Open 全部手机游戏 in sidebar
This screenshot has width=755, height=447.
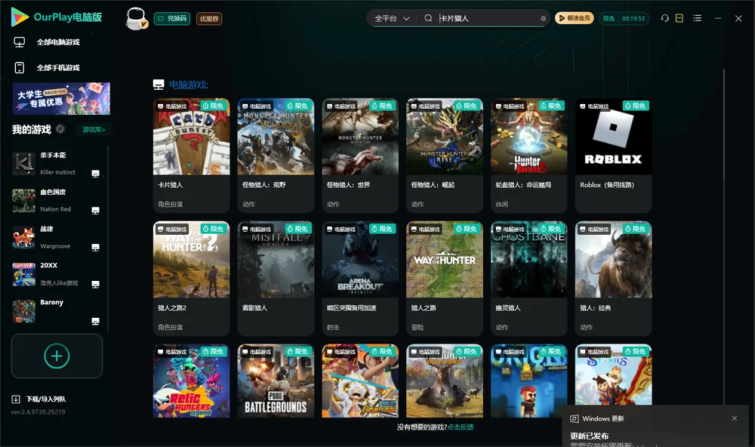pyautogui.click(x=58, y=68)
